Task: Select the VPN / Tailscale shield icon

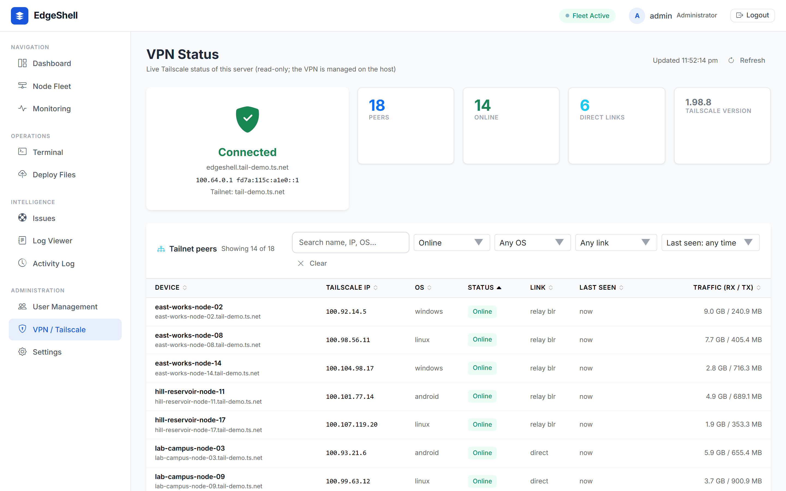Action: tap(22, 329)
